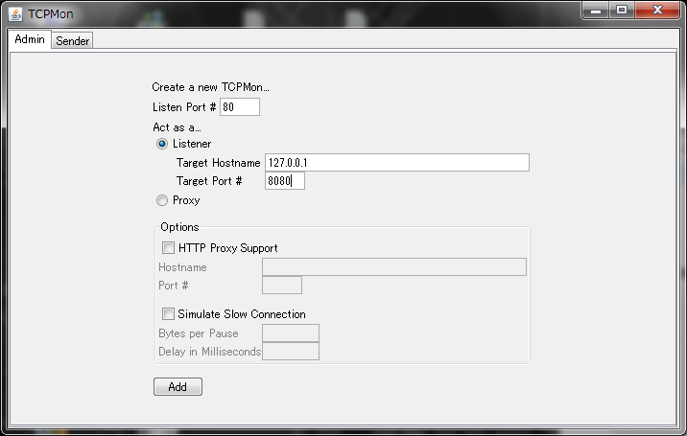
Task: Minimize the TCPMon window
Action: 596,11
